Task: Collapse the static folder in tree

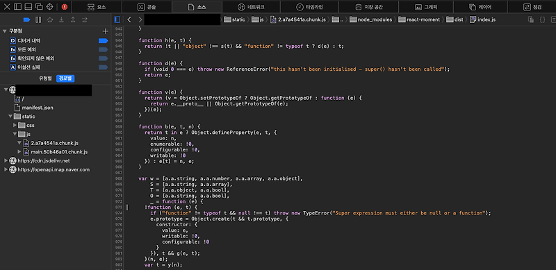Action: (10, 116)
